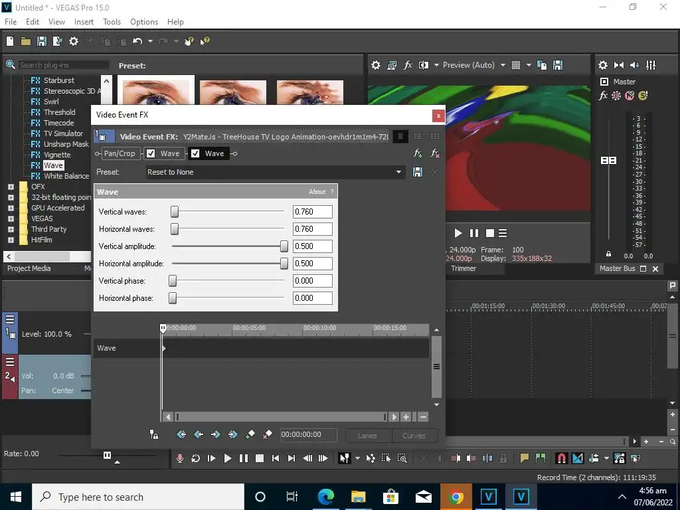Click the Plug-In Chain add icon
Viewport: 680px width, 510px height.
(418, 153)
